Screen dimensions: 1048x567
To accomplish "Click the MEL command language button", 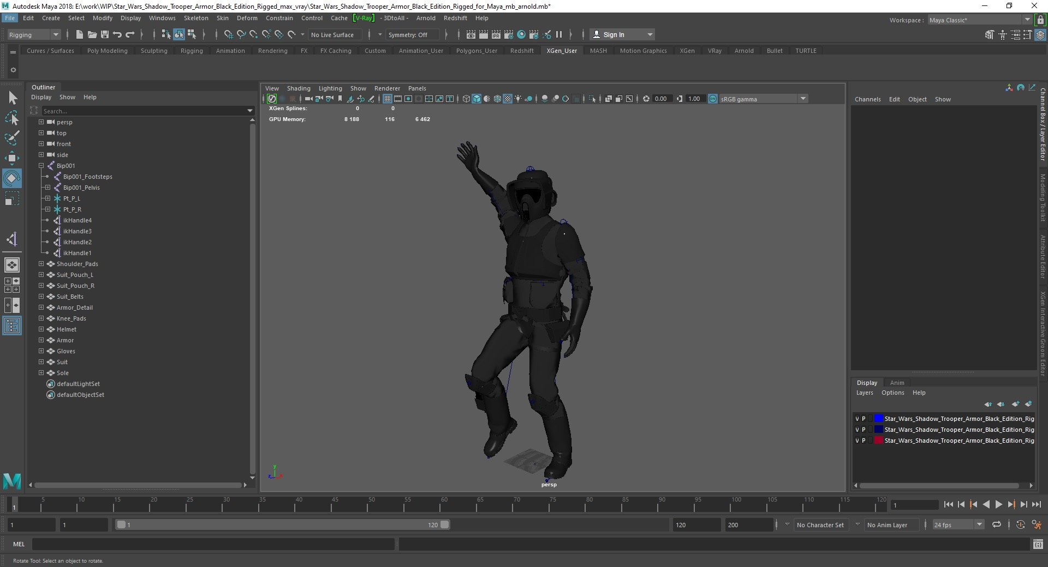I will [x=19, y=544].
